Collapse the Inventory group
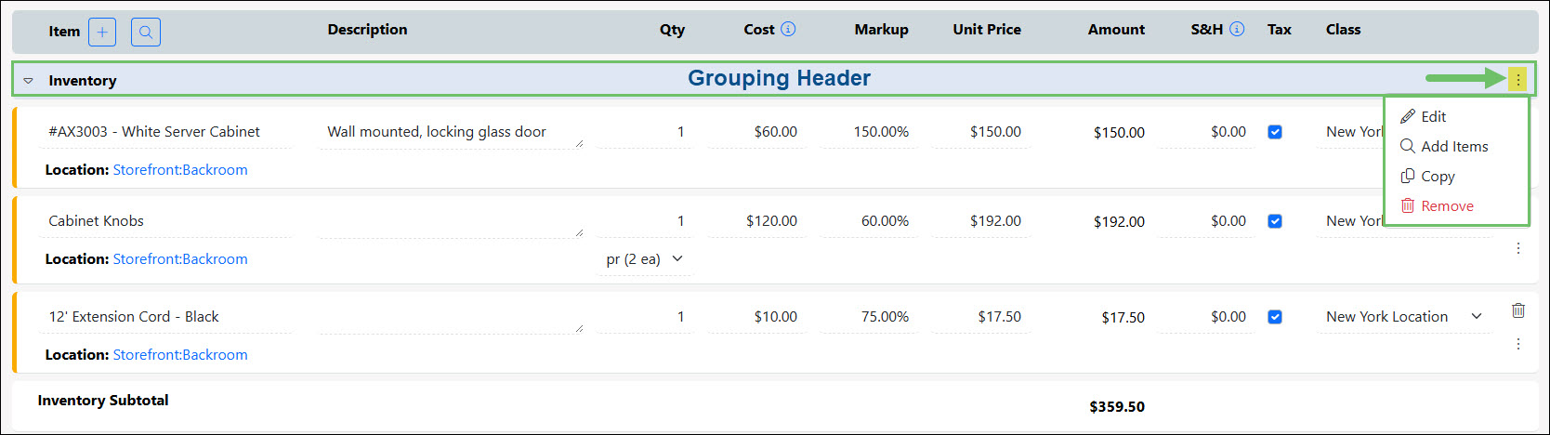 point(28,81)
